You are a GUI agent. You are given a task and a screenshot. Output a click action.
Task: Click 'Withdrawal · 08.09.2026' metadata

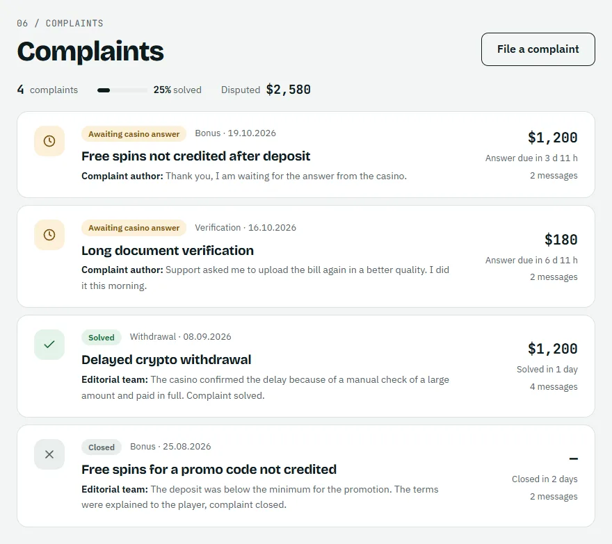click(180, 336)
